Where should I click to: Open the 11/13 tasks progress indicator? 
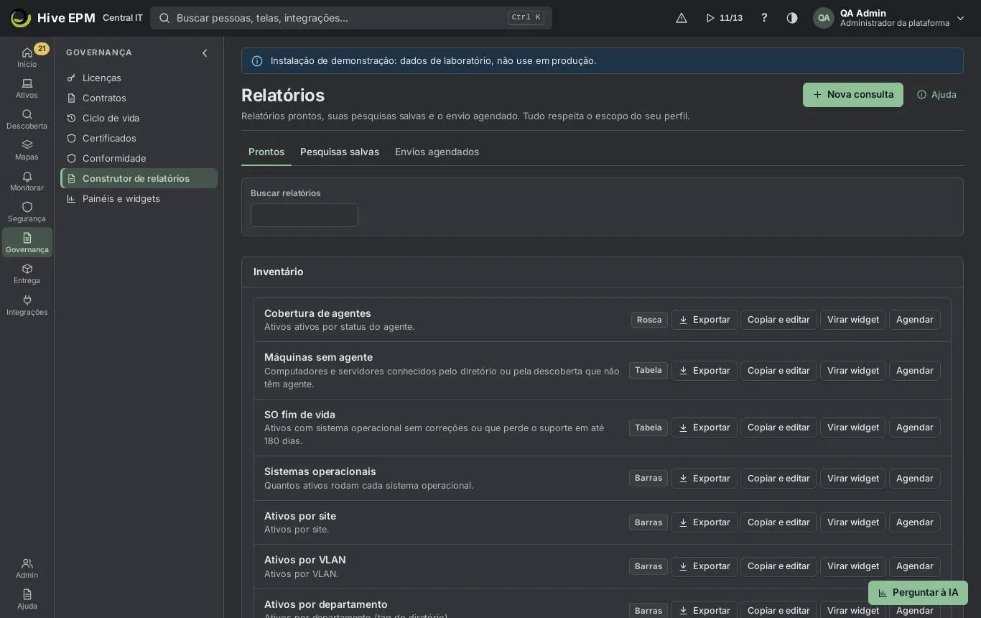(724, 18)
